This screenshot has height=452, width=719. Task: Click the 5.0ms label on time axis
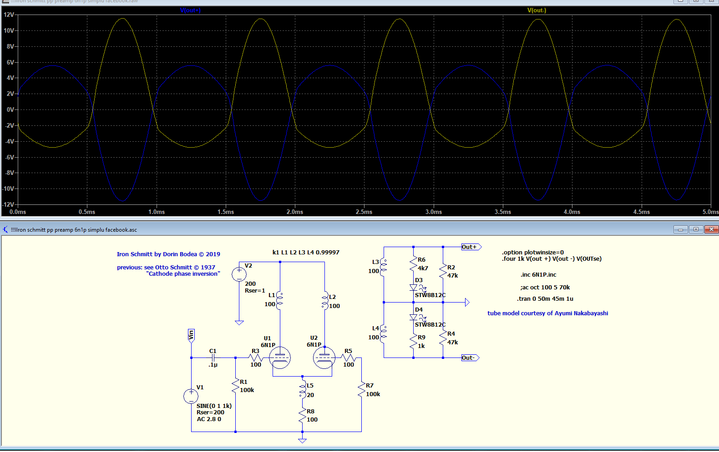tap(710, 212)
